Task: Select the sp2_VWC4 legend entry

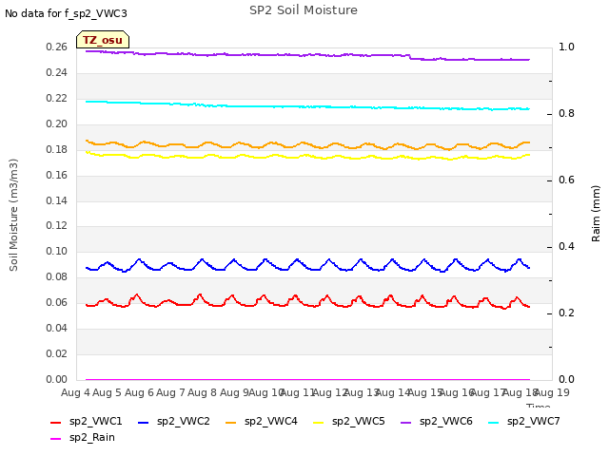Action: point(262,422)
